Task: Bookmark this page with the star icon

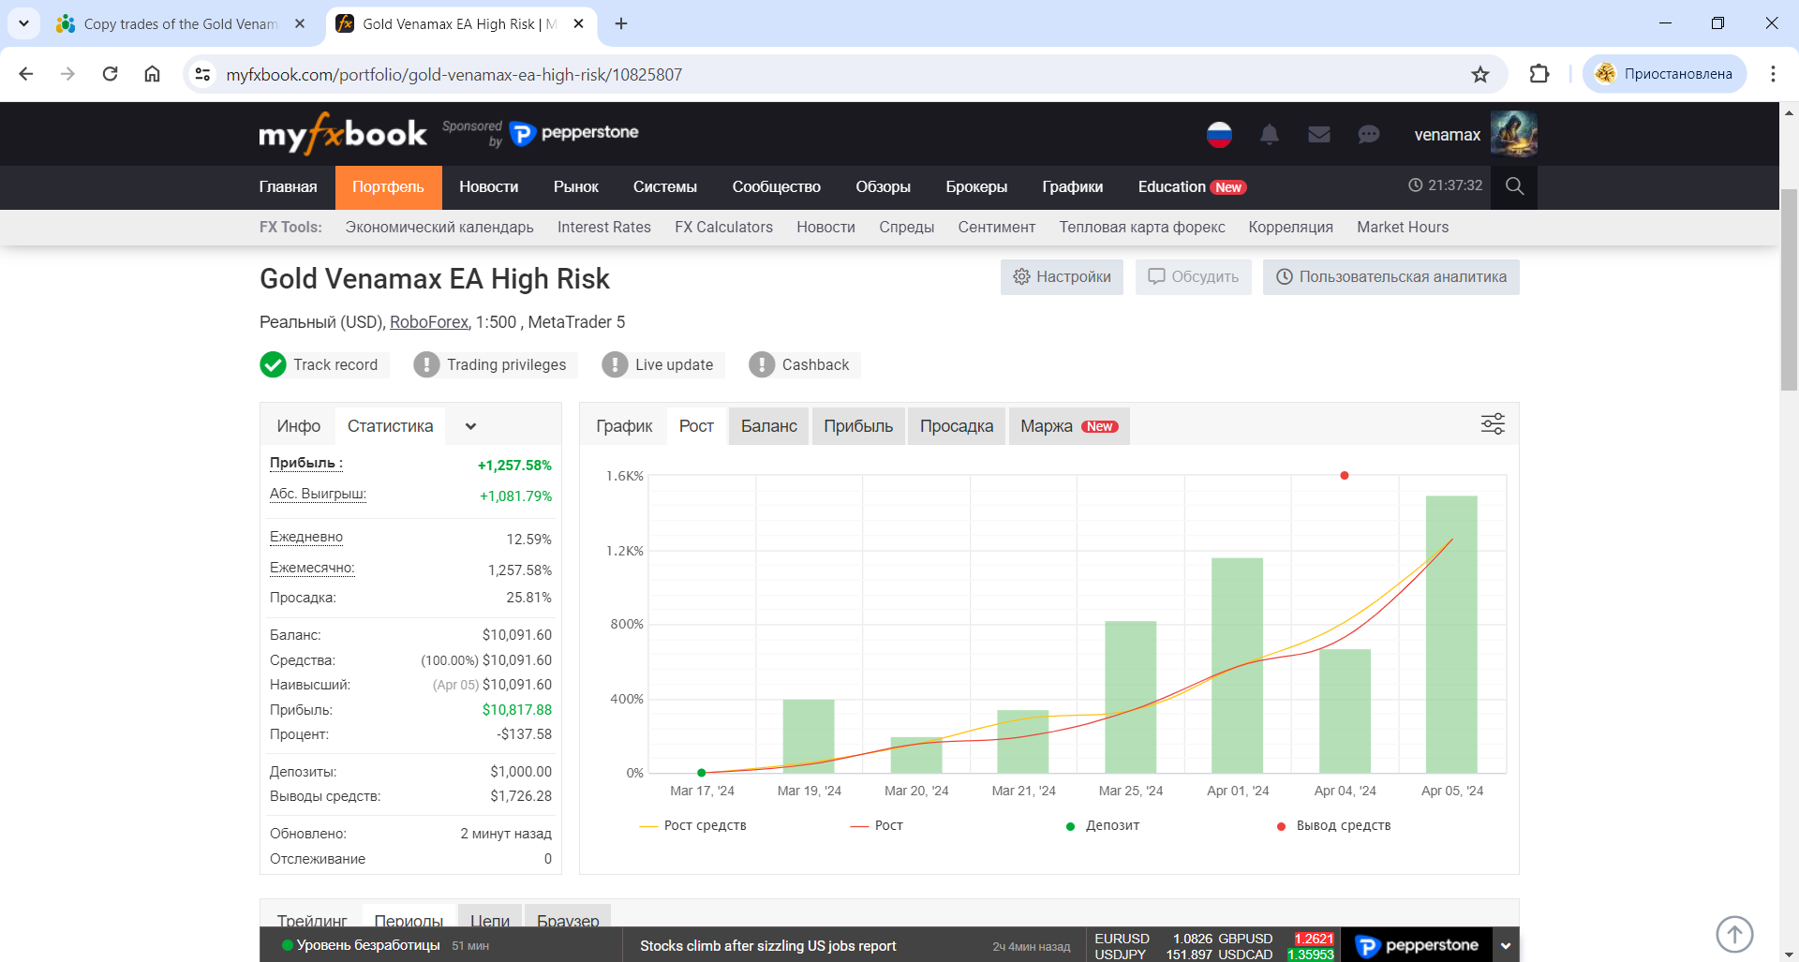Action: [x=1480, y=74]
